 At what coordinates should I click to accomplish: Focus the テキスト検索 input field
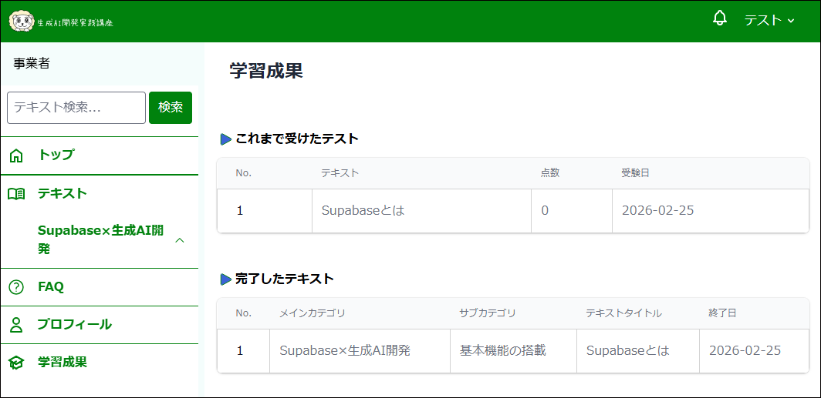[76, 108]
